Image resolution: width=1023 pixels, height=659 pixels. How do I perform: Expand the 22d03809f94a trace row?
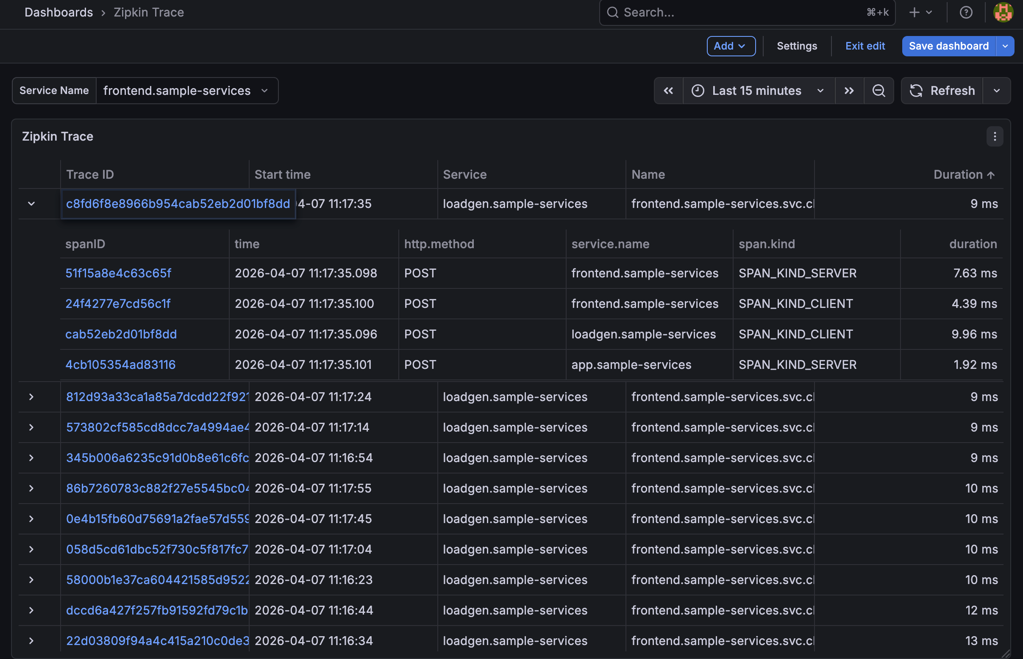point(31,641)
